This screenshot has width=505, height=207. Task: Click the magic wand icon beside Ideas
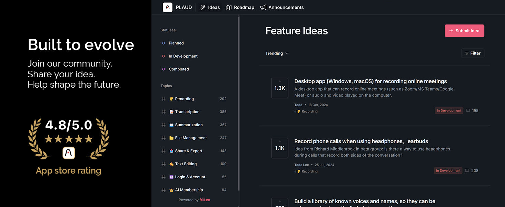click(203, 7)
